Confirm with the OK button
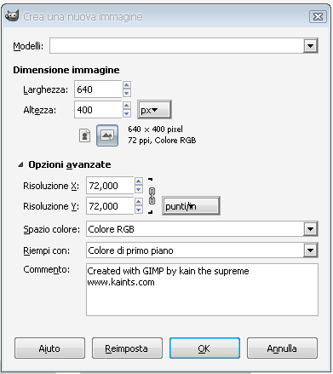Viewport: 333px width, 374px height. (x=204, y=348)
